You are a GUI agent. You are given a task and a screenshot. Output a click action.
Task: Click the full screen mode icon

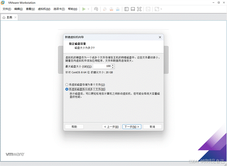(x=139, y=9)
